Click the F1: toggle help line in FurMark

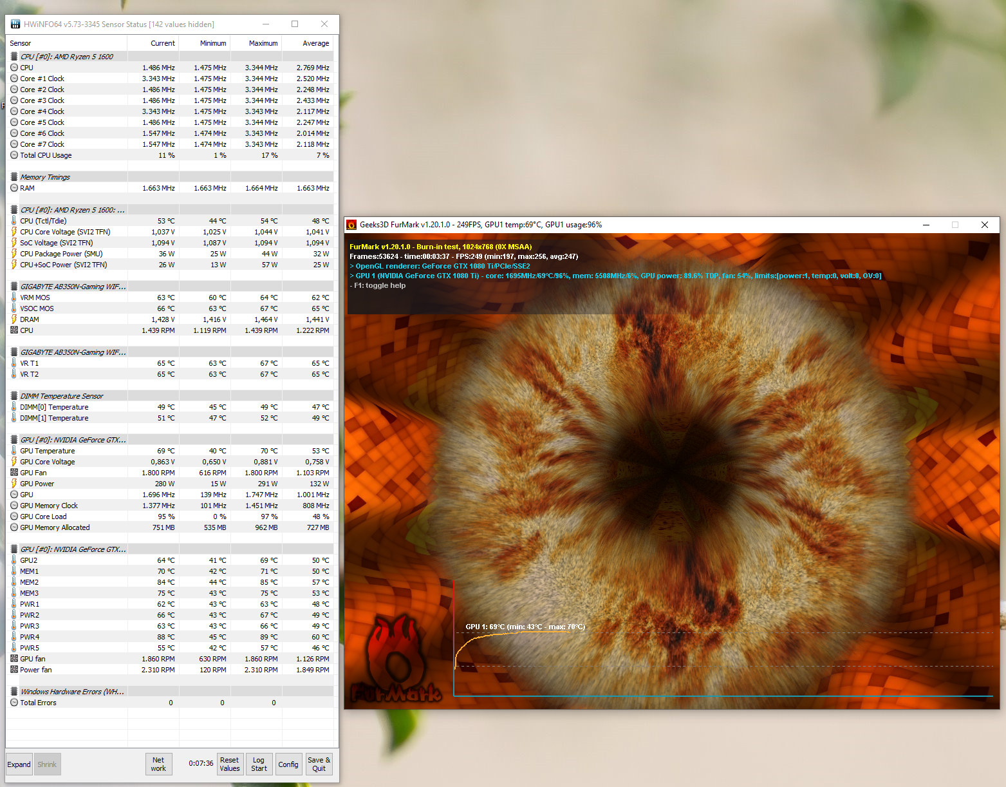click(x=378, y=285)
